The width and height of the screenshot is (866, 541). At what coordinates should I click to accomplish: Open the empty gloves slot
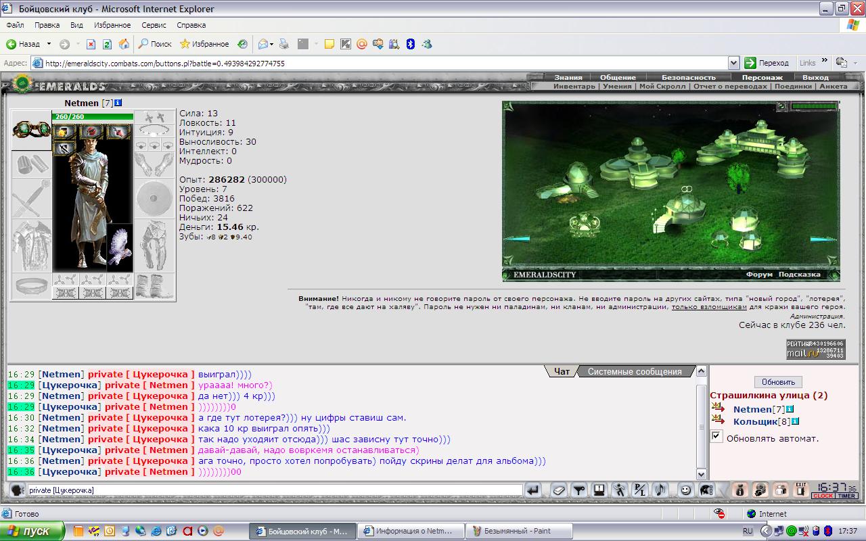click(154, 164)
